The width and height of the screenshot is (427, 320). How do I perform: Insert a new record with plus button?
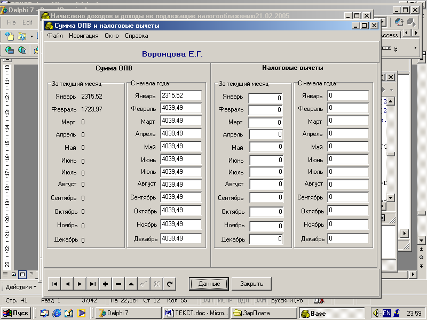pos(105,284)
